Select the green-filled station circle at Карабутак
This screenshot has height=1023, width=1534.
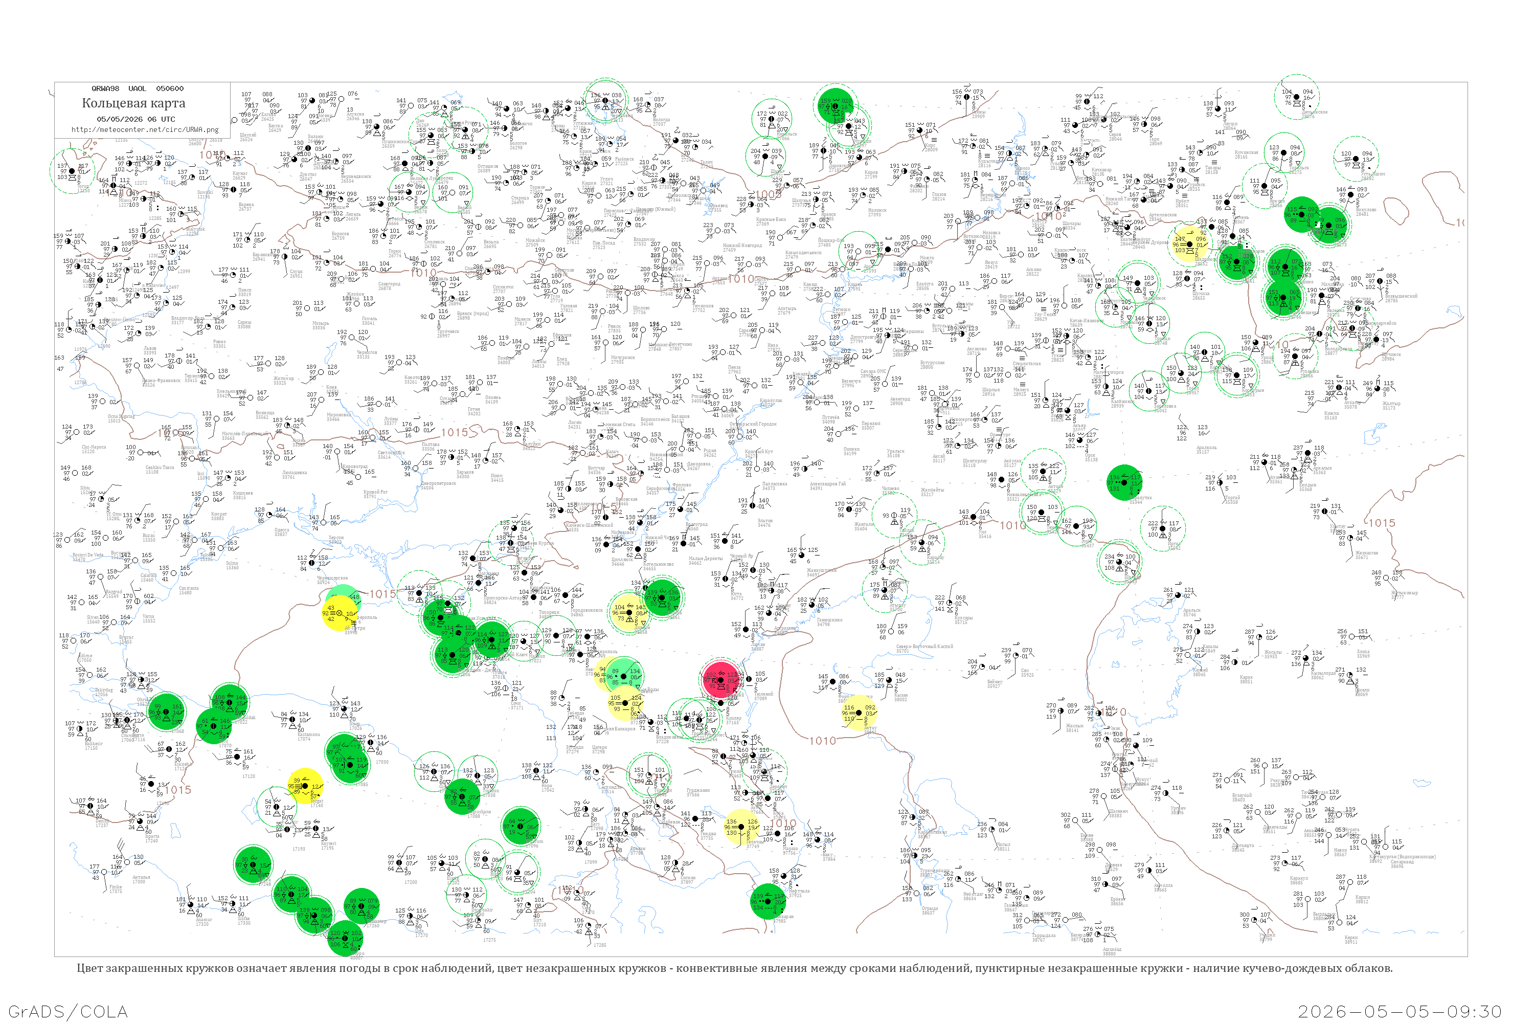[x=1124, y=482]
